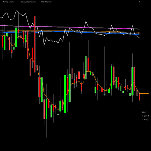Click the "in 1 Days" label

145,120
